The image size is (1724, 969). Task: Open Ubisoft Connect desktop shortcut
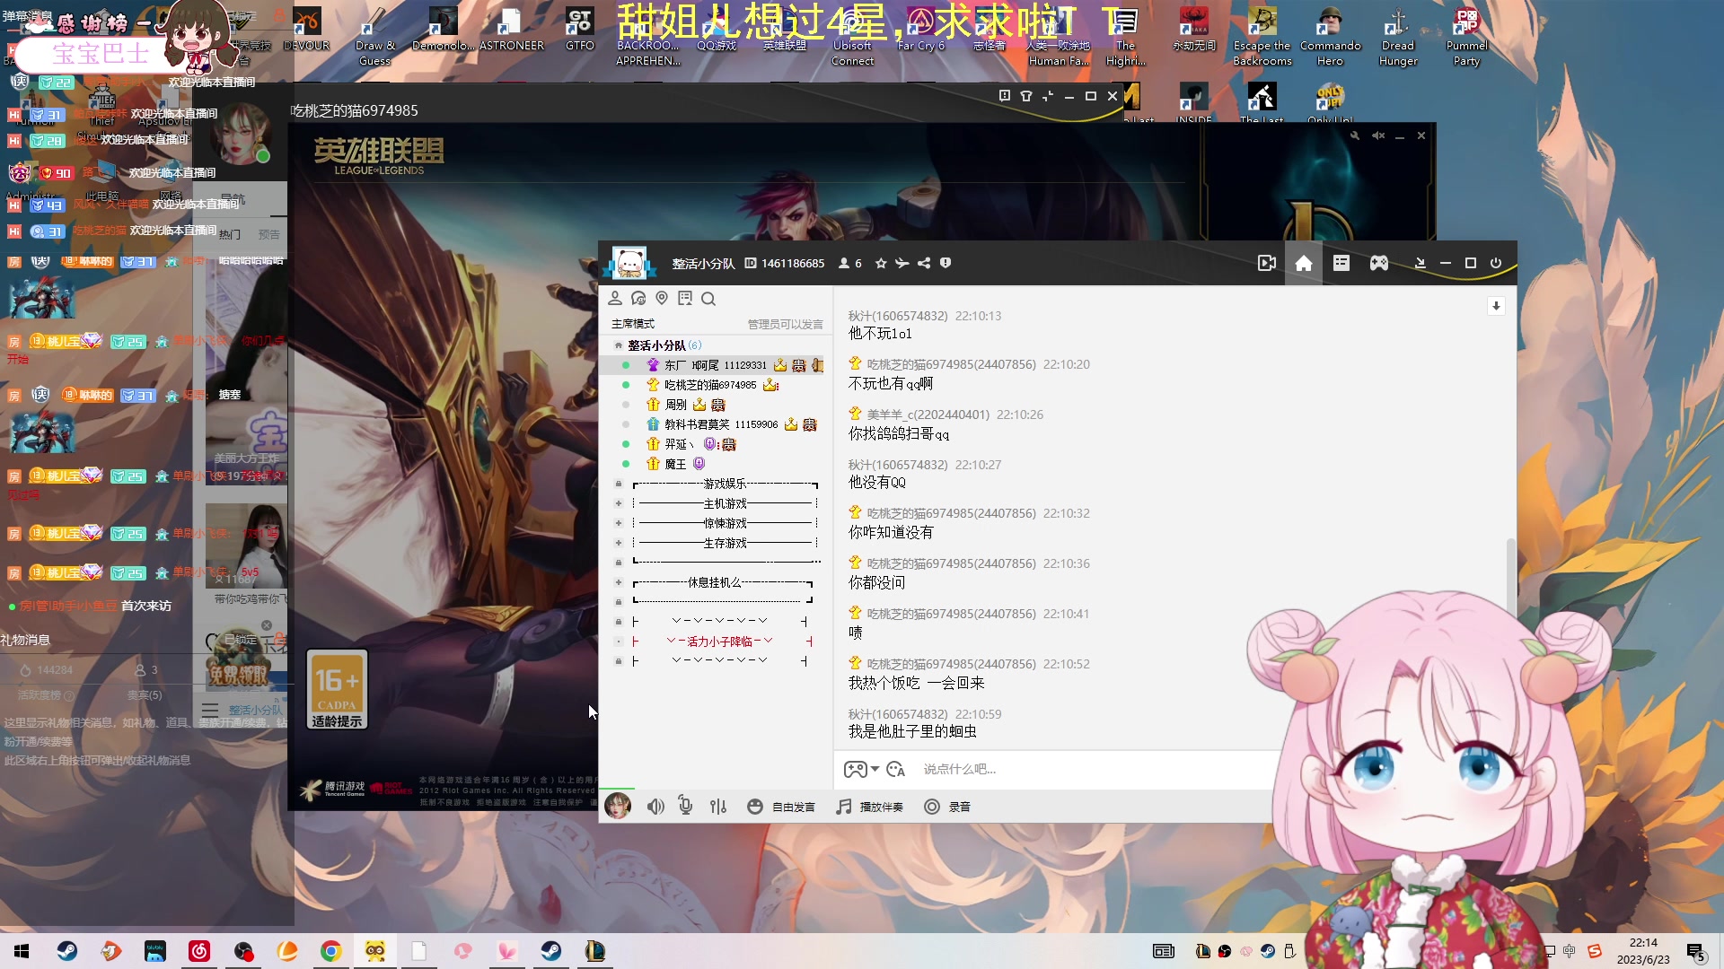(x=853, y=37)
